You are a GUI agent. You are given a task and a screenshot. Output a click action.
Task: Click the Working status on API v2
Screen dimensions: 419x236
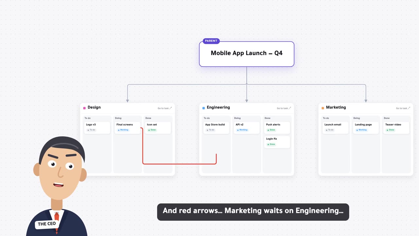(243, 130)
